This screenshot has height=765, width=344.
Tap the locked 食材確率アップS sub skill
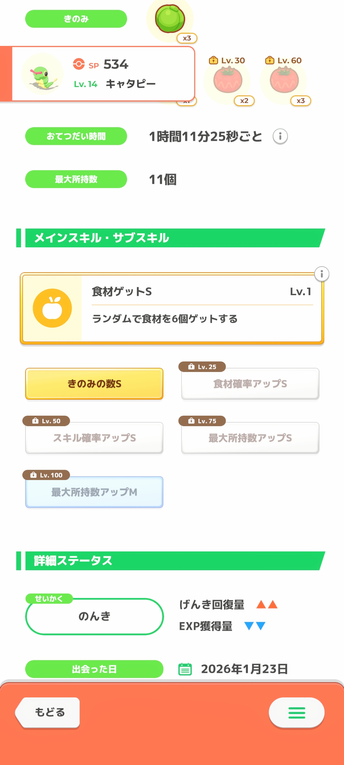[250, 384]
